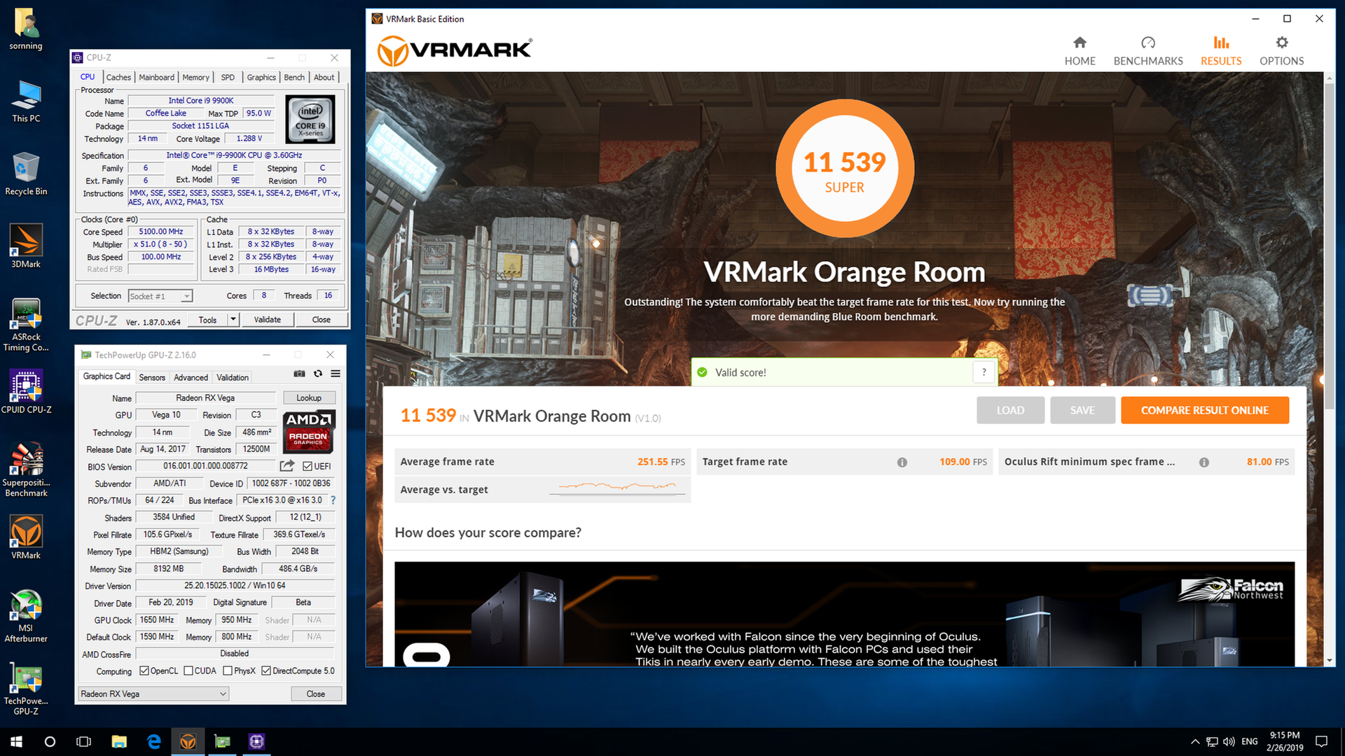The image size is (1345, 756).
Task: Open the BENCHMARKS gauge icon in VRMark
Action: tap(1148, 43)
